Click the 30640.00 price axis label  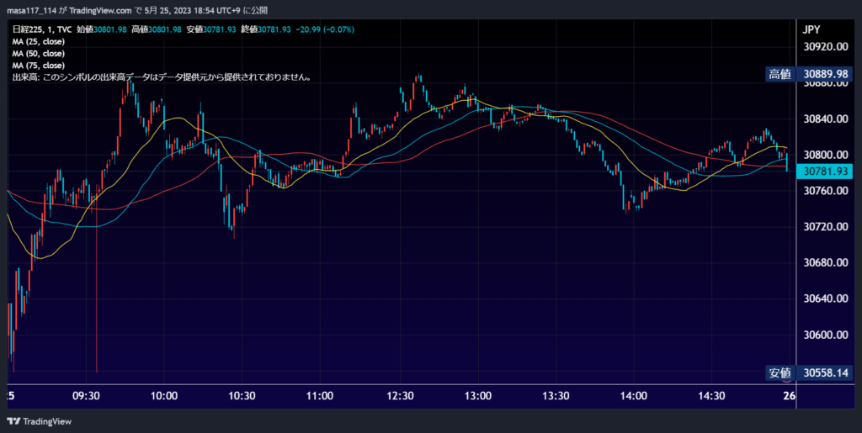coord(825,298)
